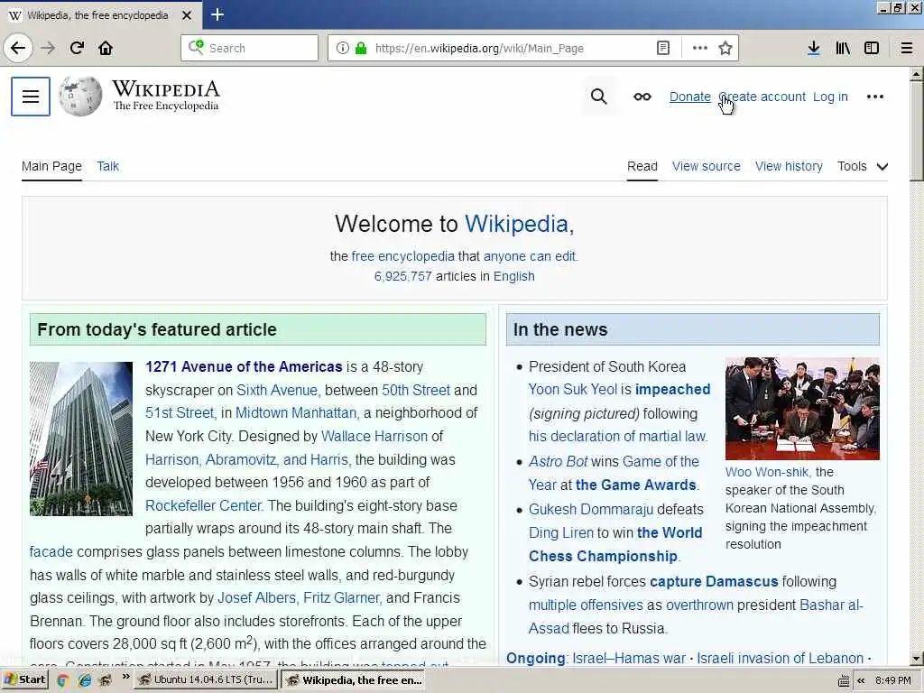Click the scrollbar up arrow
The image size is (924, 693).
pyautogui.click(x=916, y=74)
